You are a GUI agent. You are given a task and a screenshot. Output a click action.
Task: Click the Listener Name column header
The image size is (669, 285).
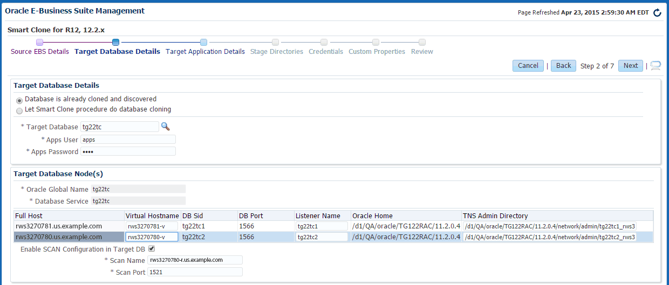322,216
